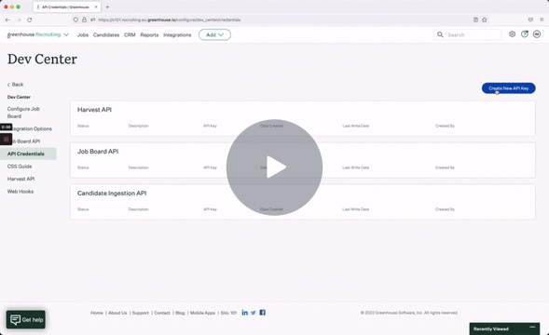
Task: Click the Harvest API section heading
Action: click(x=94, y=110)
